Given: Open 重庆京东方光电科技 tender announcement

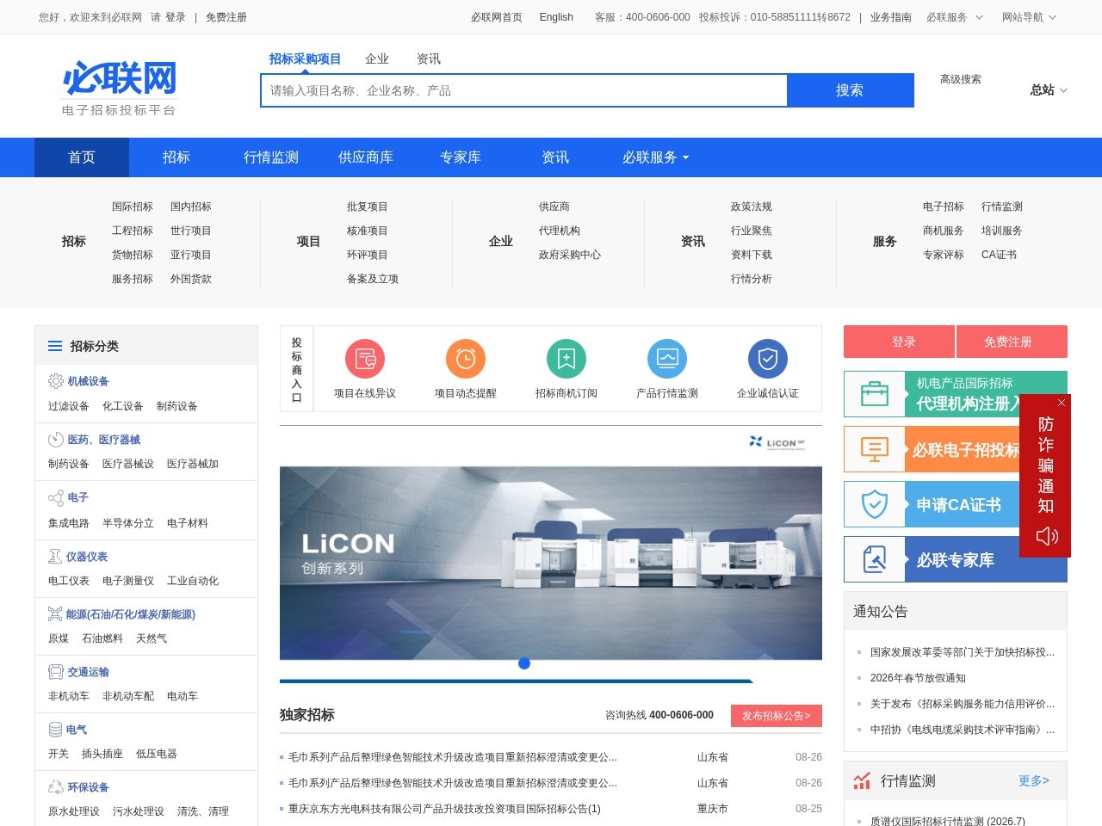Looking at the screenshot, I should (x=444, y=809).
